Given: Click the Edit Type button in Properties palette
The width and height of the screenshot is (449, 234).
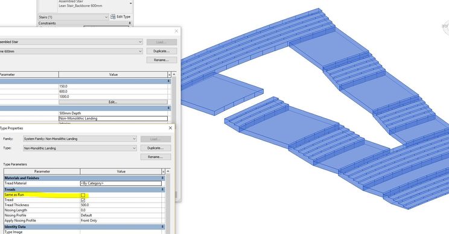Looking at the screenshot, I should click(x=120, y=17).
